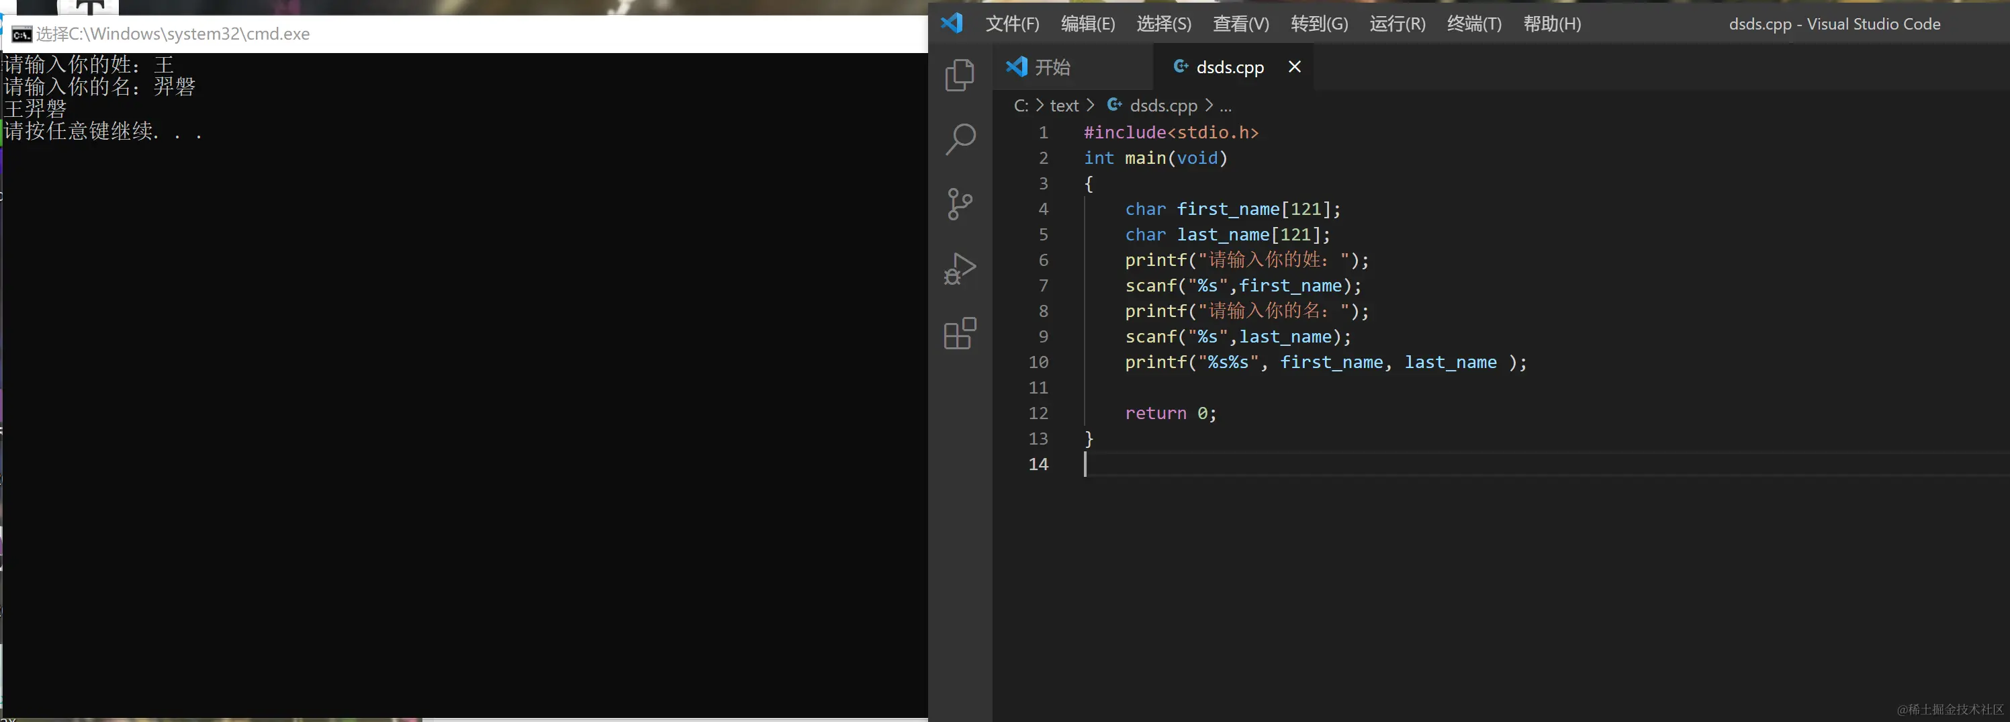Open the 运行(R) menu
This screenshot has height=722, width=2010.
coord(1398,24)
